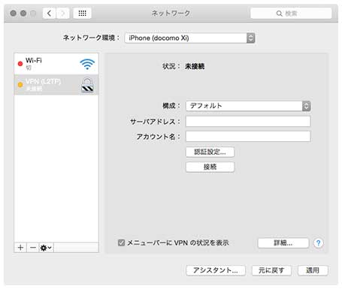Image resolution: width=342 pixels, height=289 pixels.
Task: Add a new service with plus button
Action: [x=20, y=248]
